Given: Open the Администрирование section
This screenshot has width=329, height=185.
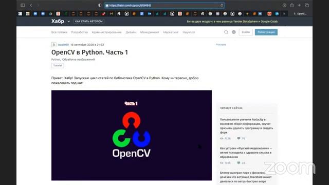Looking at the screenshot, I should point(106,32).
